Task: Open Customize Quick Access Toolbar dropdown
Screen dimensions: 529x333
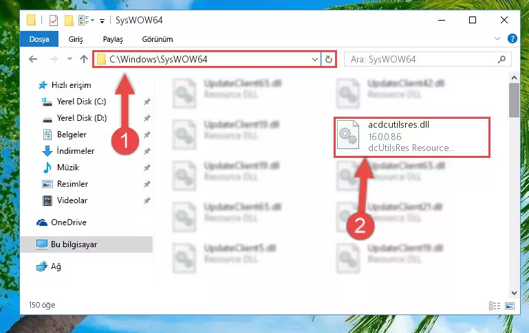Action: tap(102, 21)
